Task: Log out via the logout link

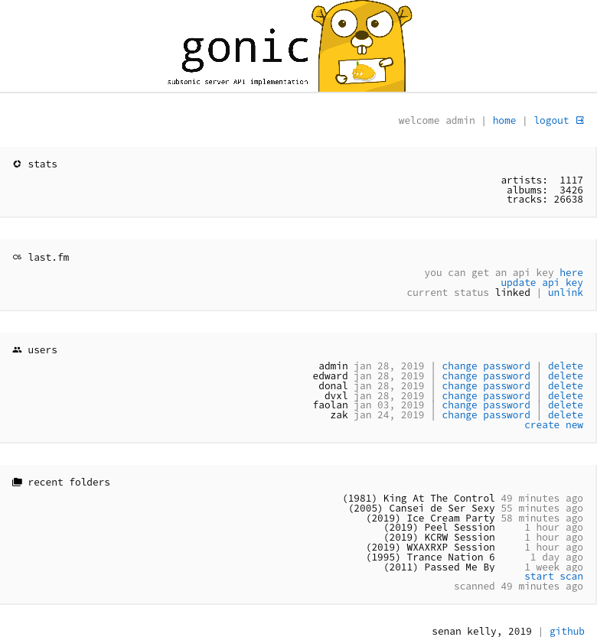Action: click(551, 120)
